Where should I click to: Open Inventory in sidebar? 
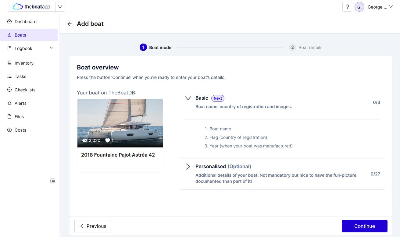click(x=29, y=63)
